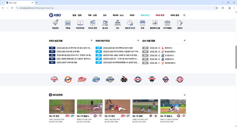This screenshot has width=237, height=127.
Task: Select the Doosan Bears team logo
Action: click(166, 79)
